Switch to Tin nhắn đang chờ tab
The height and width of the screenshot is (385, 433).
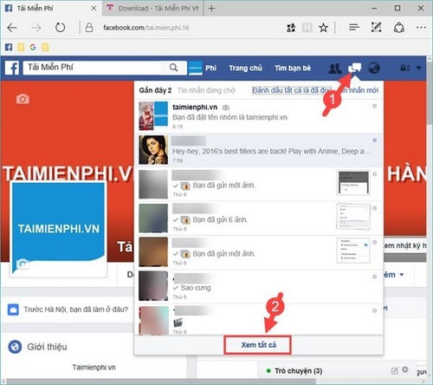tap(206, 90)
